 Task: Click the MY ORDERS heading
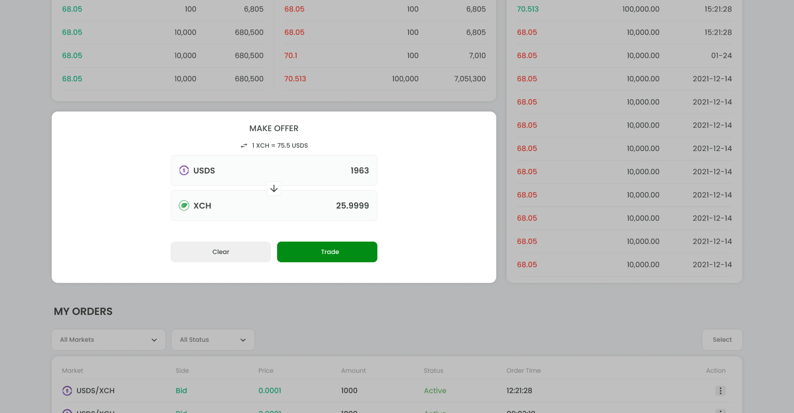pyautogui.click(x=83, y=311)
